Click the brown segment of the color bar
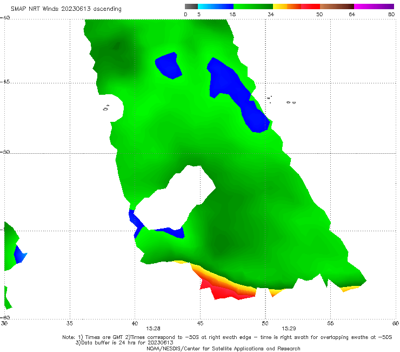This screenshot has height=352, width=400. tap(337, 6)
